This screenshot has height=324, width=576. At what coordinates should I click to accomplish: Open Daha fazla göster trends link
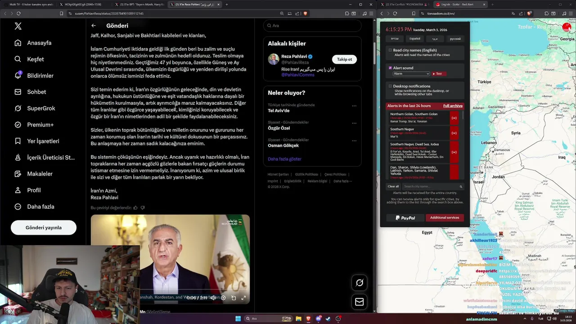(284, 159)
